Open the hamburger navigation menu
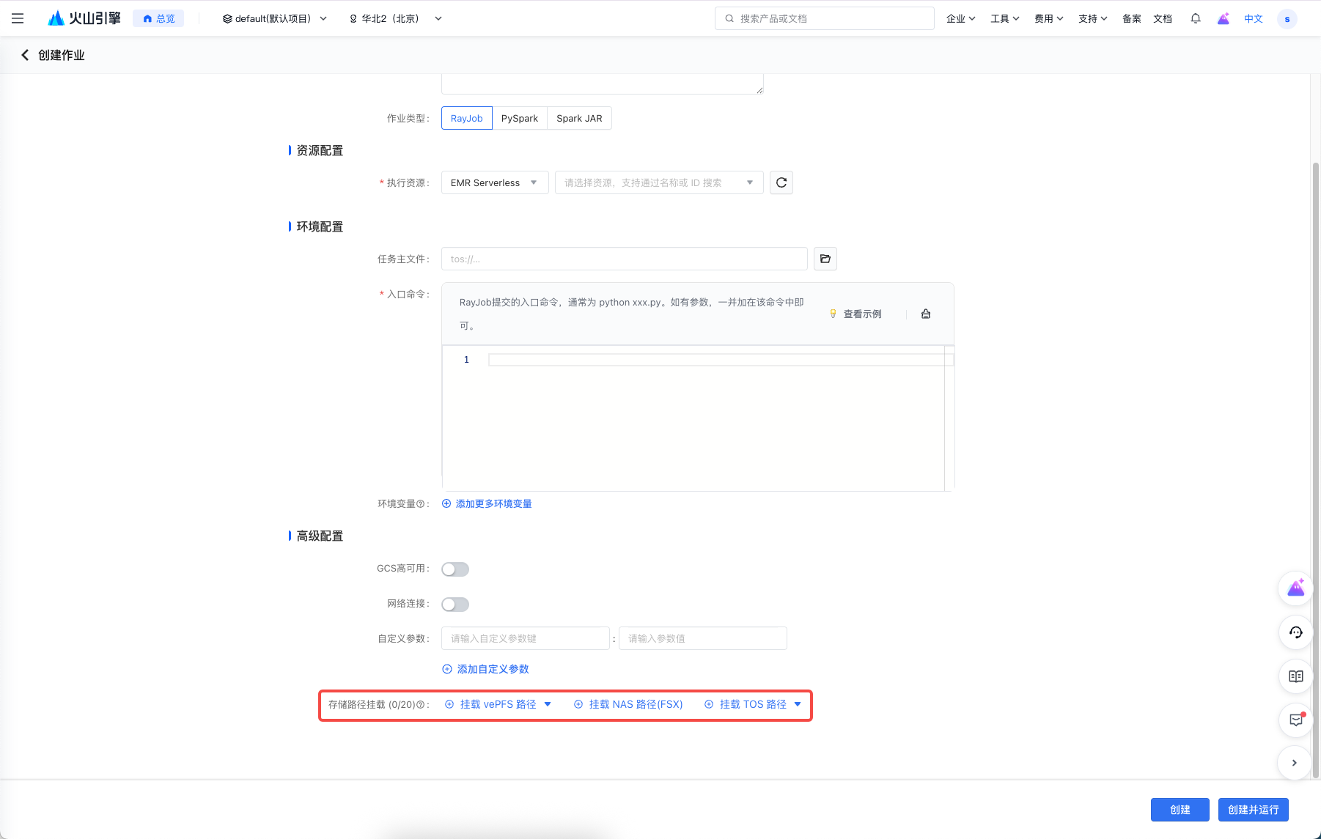Viewport: 1321px width, 839px height. pos(18,18)
